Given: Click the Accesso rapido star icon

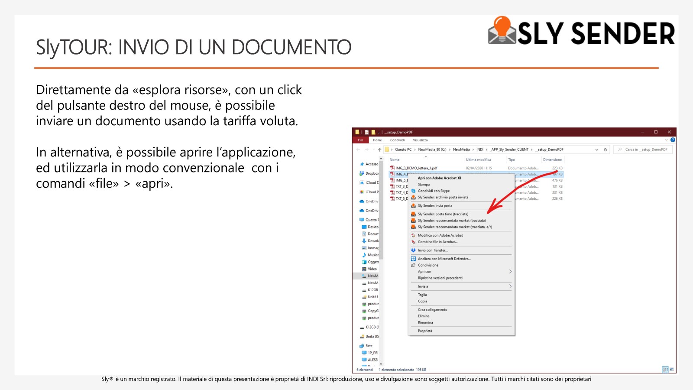Looking at the screenshot, I should point(362,164).
